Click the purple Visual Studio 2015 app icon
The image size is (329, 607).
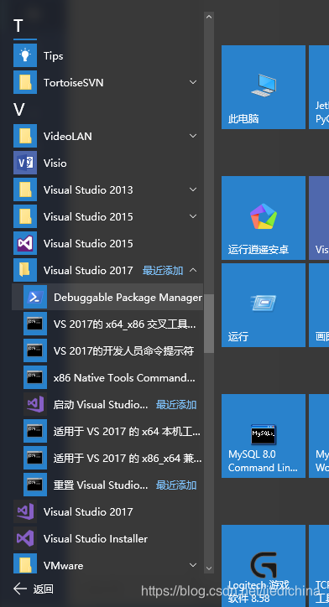25,243
